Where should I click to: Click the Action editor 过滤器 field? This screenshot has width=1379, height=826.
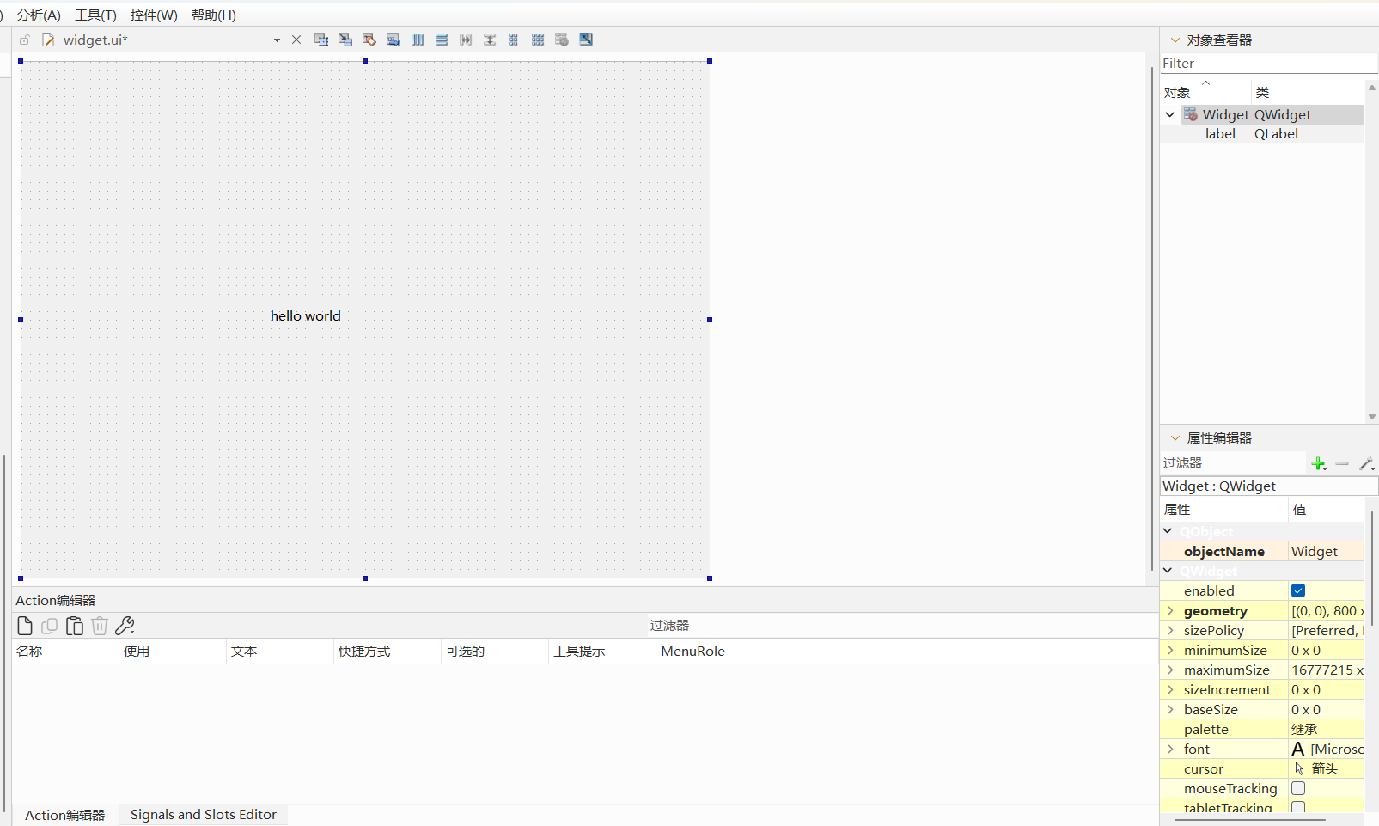coord(902,626)
